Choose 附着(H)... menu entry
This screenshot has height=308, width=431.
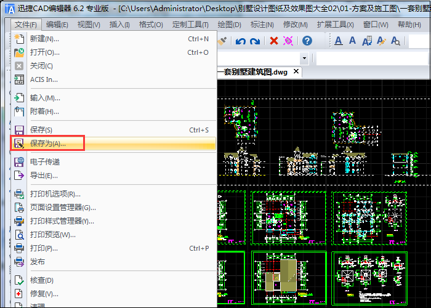(113, 111)
